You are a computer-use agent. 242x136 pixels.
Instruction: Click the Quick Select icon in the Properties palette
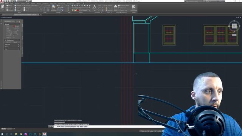(x=19, y=22)
